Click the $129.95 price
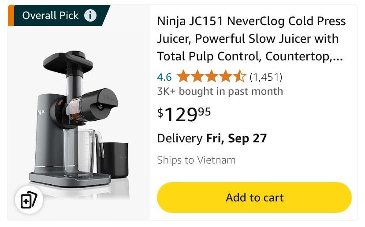 (184, 114)
